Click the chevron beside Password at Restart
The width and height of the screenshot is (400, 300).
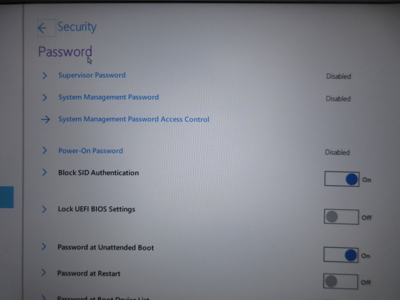pyautogui.click(x=44, y=273)
